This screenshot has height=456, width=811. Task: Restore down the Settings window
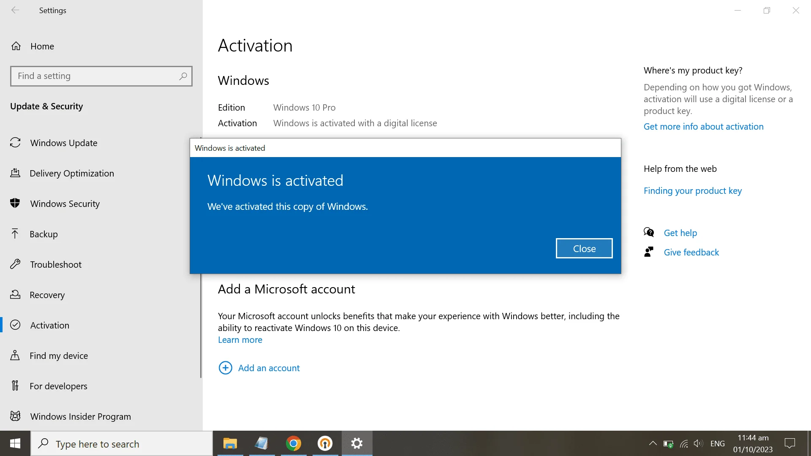pyautogui.click(x=767, y=10)
